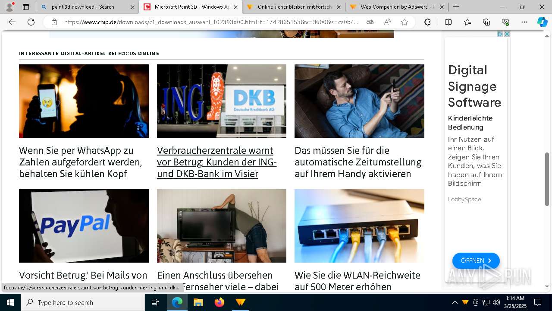This screenshot has width=552, height=311.
Task: Open Browser essentials heart icon
Action: [505, 22]
